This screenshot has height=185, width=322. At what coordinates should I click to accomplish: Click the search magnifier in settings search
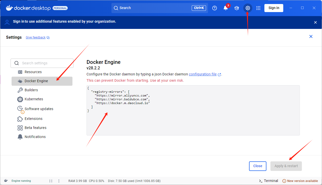[x=17, y=63]
